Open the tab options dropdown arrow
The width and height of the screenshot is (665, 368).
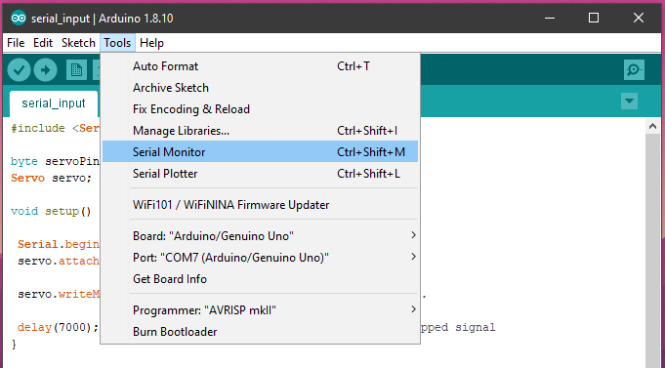tap(630, 102)
